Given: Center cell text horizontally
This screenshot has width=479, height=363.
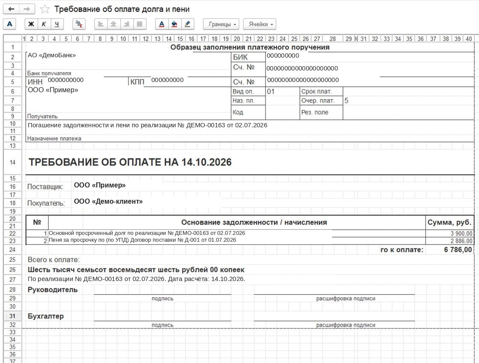Looking at the screenshot, I should [x=113, y=24].
